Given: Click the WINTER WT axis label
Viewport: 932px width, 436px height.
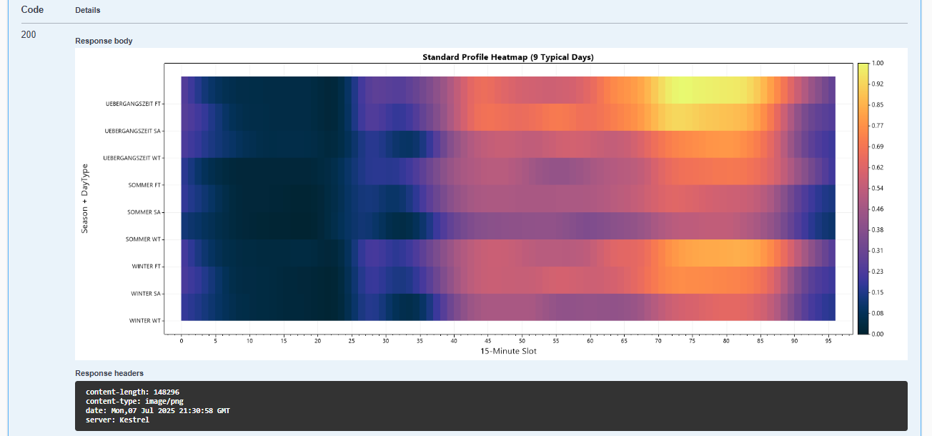Looking at the screenshot, I should coord(145,321).
